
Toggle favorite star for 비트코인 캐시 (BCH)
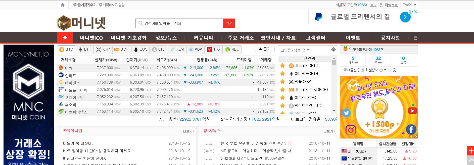tap(282, 90)
